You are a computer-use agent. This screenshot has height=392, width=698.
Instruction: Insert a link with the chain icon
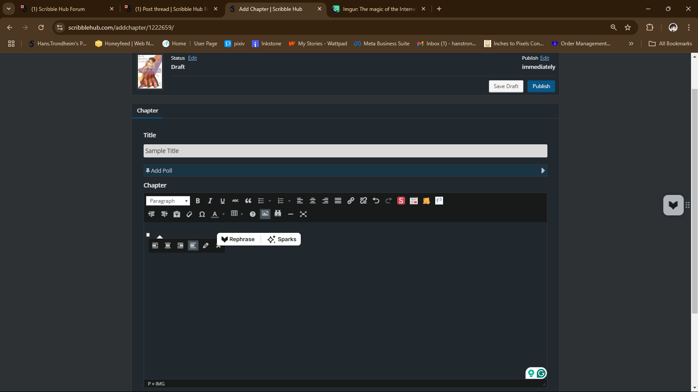tap(351, 201)
